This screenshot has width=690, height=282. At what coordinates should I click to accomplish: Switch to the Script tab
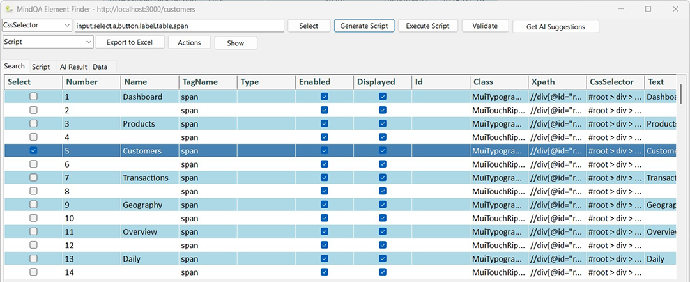tap(41, 67)
